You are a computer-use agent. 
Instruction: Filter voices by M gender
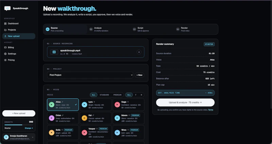(x=141, y=95)
